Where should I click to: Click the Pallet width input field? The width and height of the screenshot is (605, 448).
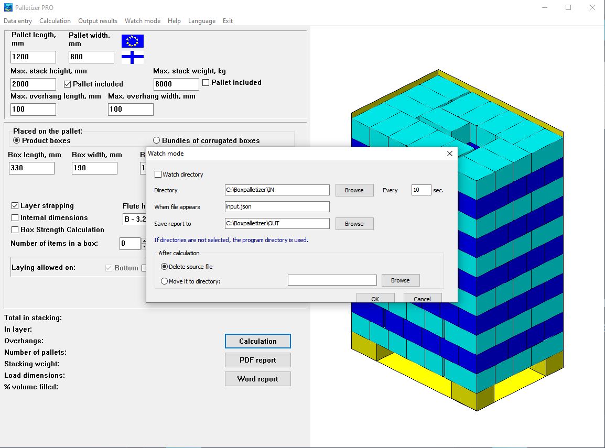pos(91,57)
